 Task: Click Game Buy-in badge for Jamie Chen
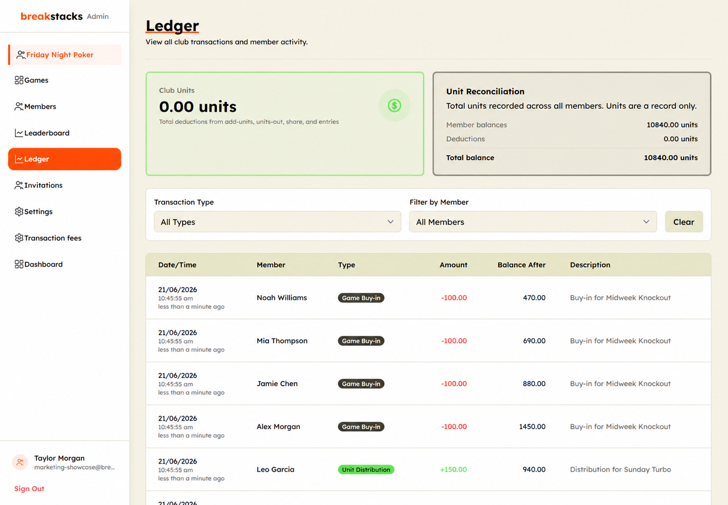click(361, 384)
